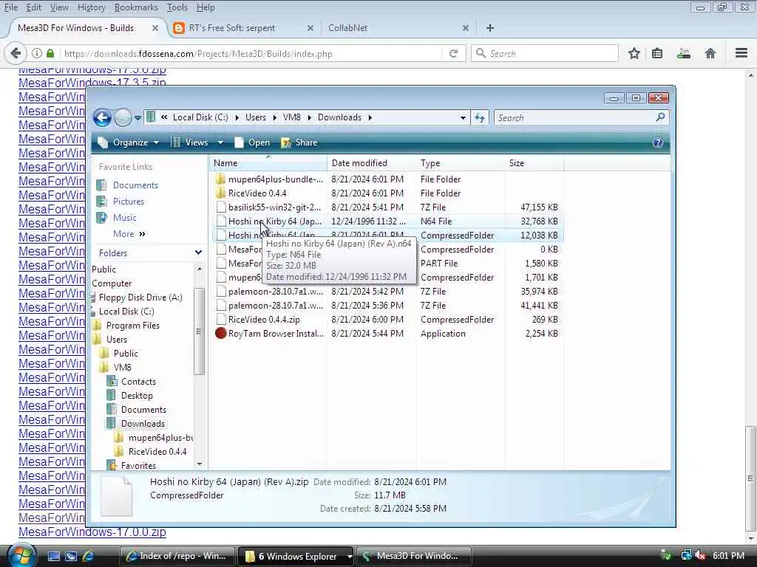Expand the arrow after Downloads in breadcrumb

pyautogui.click(x=370, y=117)
